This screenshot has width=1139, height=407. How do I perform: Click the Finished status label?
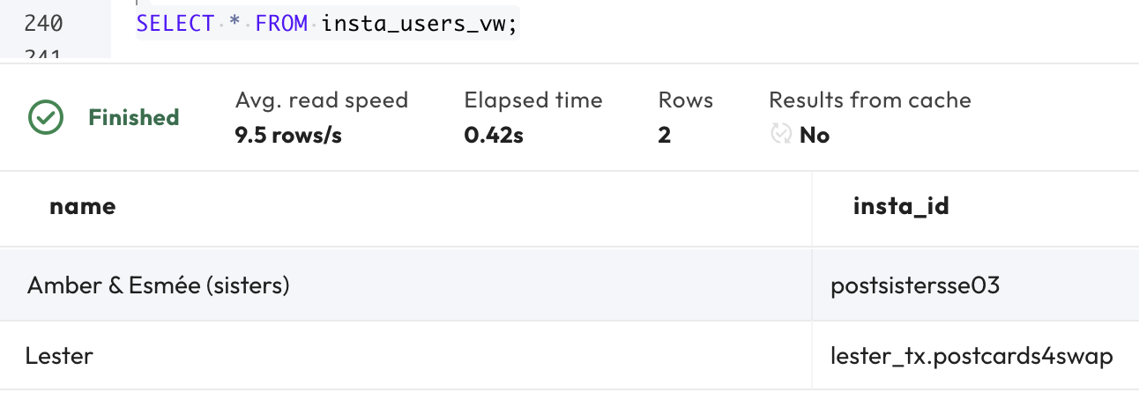point(134,117)
